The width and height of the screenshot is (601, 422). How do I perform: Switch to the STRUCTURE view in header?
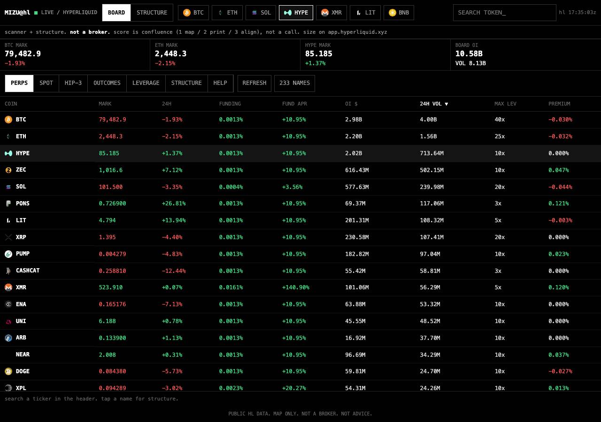click(x=152, y=13)
